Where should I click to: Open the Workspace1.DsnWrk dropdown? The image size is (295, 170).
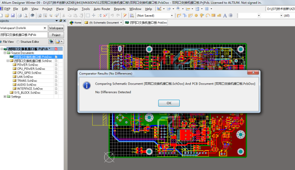[45, 28]
